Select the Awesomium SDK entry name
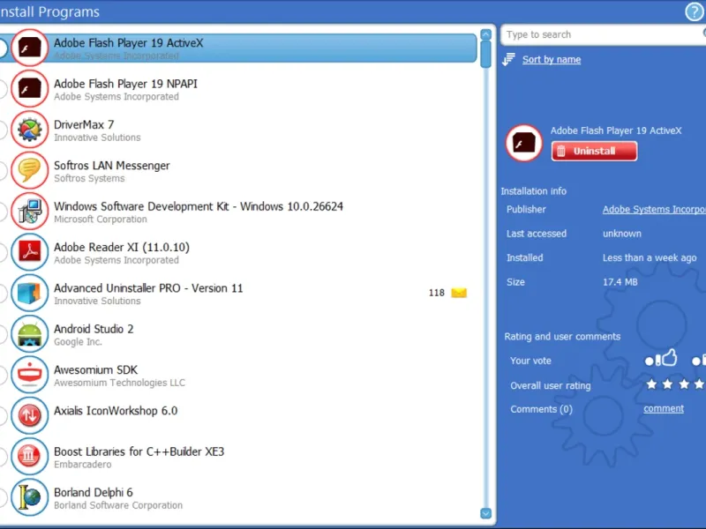The width and height of the screenshot is (706, 529). (95, 369)
